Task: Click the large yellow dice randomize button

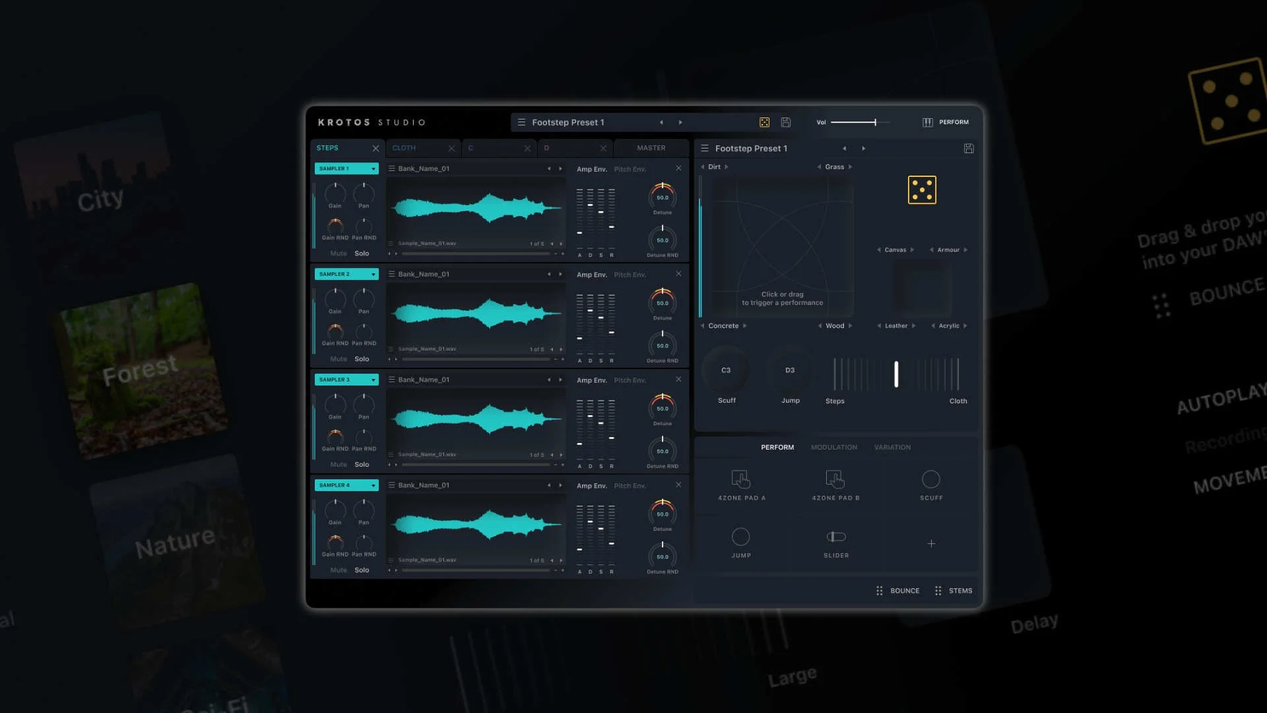Action: click(922, 190)
